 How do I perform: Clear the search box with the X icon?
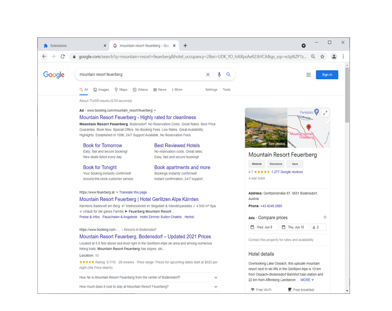pyautogui.click(x=208, y=75)
